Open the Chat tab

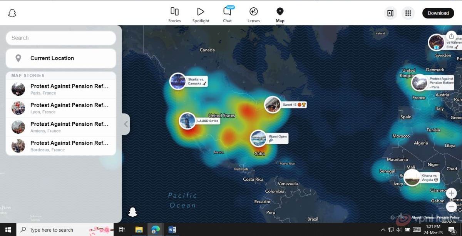point(228,15)
